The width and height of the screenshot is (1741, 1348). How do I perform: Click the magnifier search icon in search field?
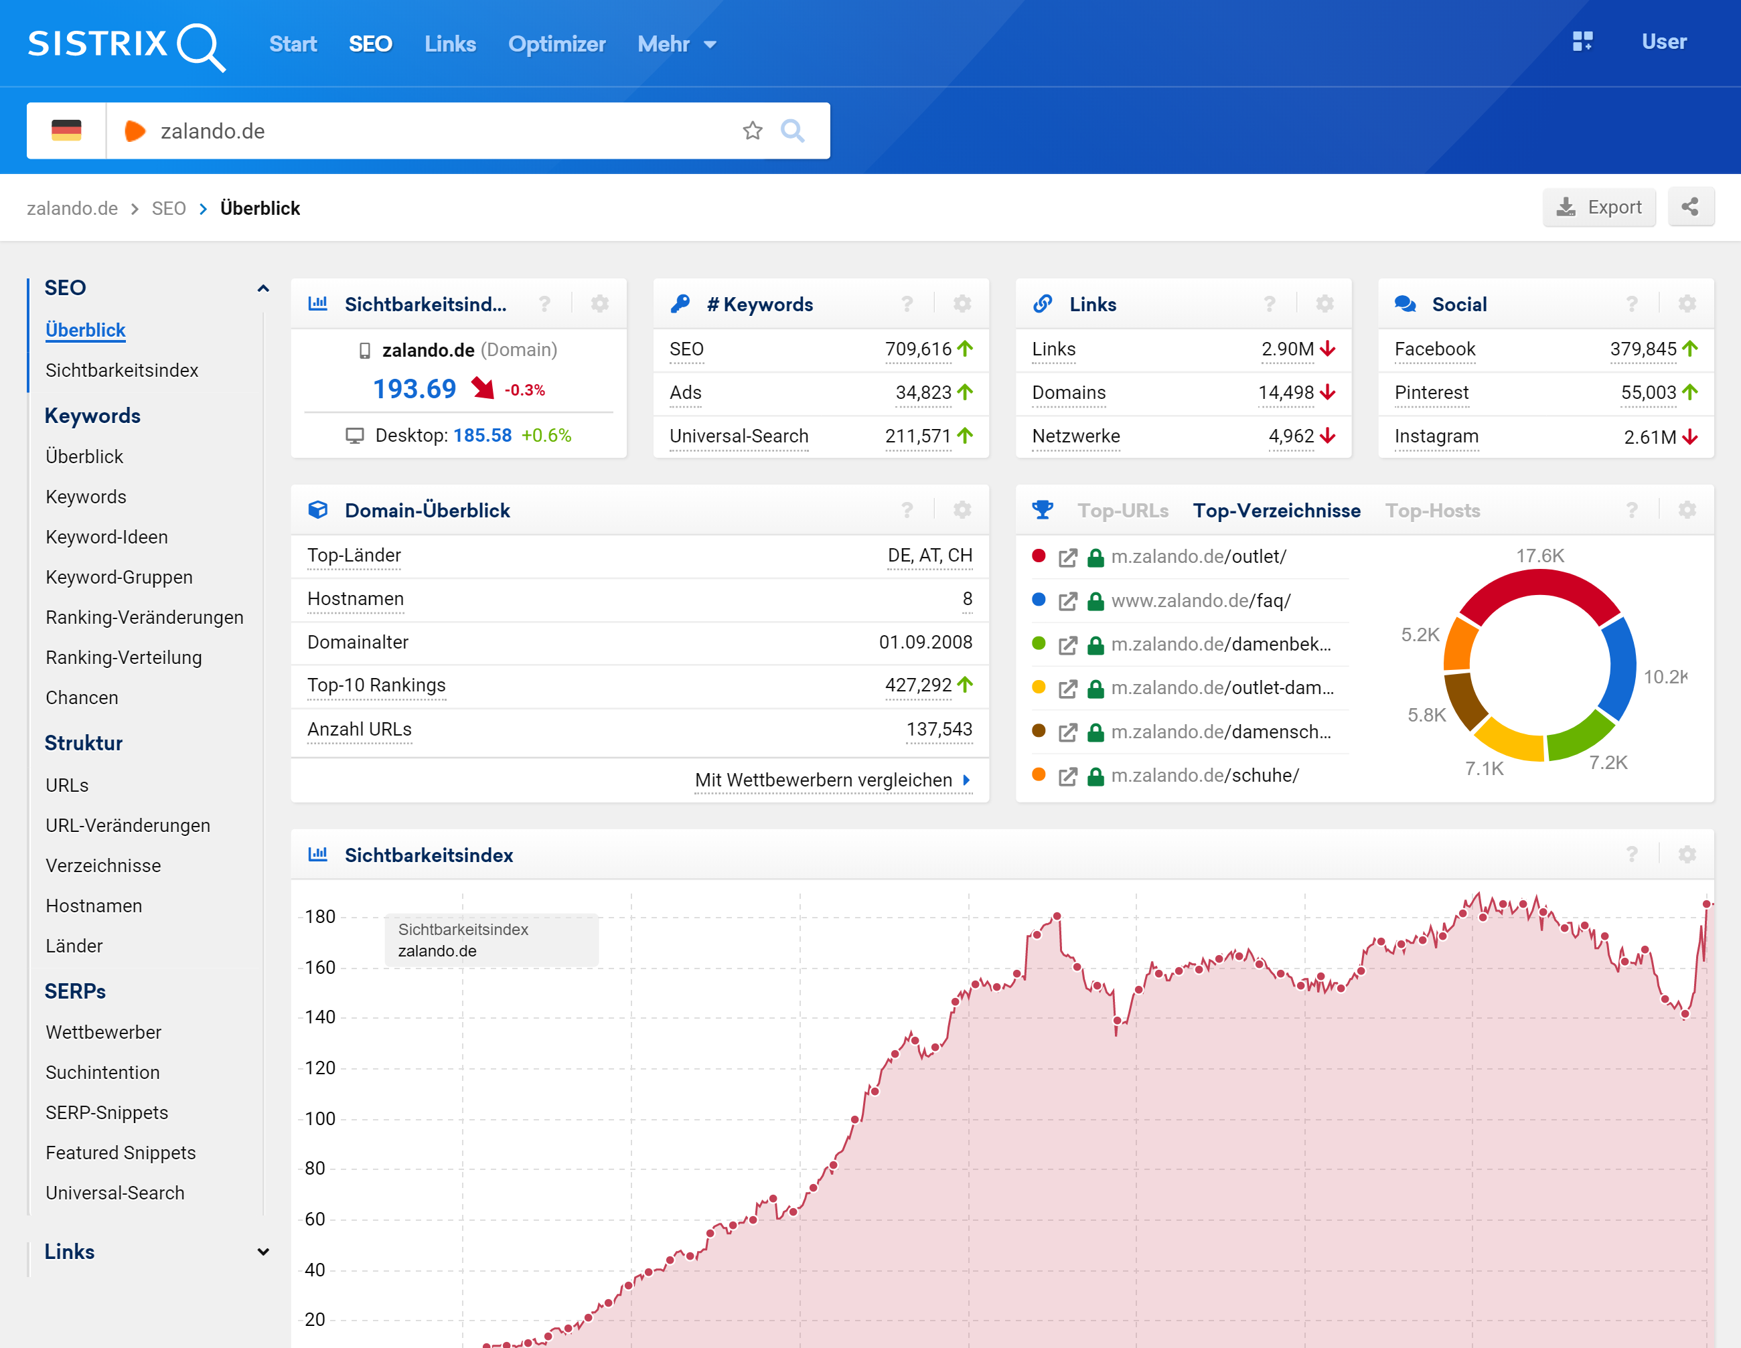click(x=791, y=131)
